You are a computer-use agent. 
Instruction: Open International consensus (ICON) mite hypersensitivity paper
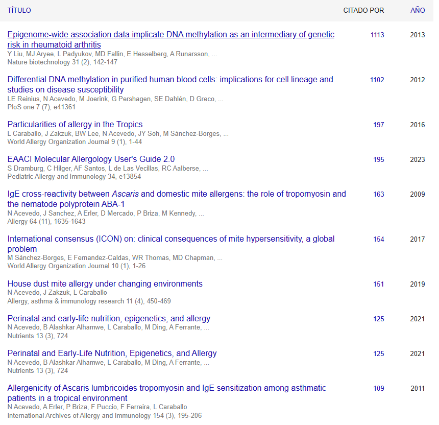(x=171, y=239)
